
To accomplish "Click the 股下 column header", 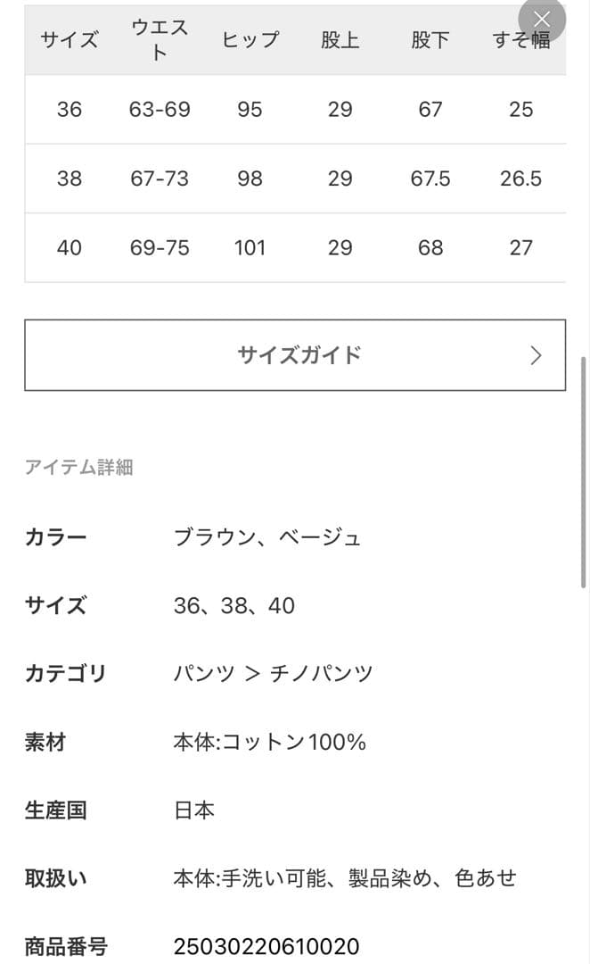I will click(430, 39).
